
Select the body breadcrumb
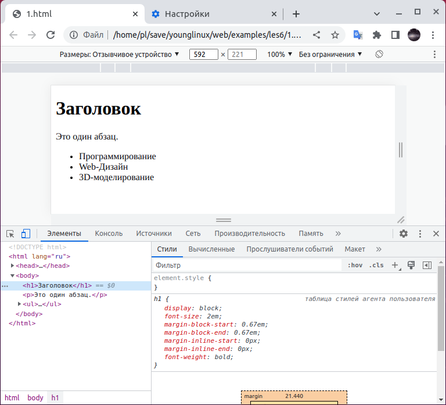pyautogui.click(x=35, y=397)
